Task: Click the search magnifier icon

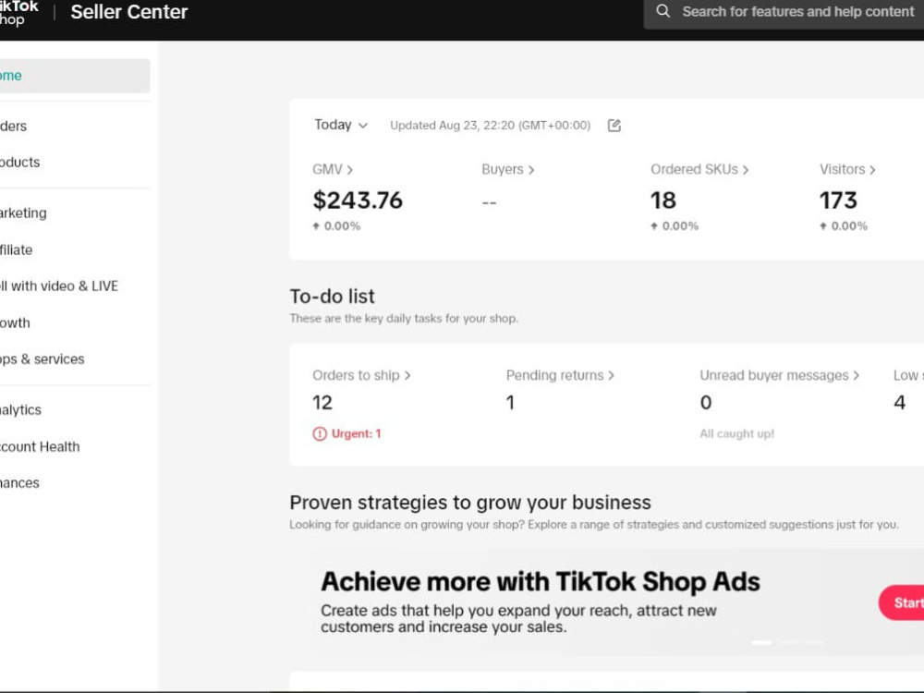Action: (x=663, y=11)
